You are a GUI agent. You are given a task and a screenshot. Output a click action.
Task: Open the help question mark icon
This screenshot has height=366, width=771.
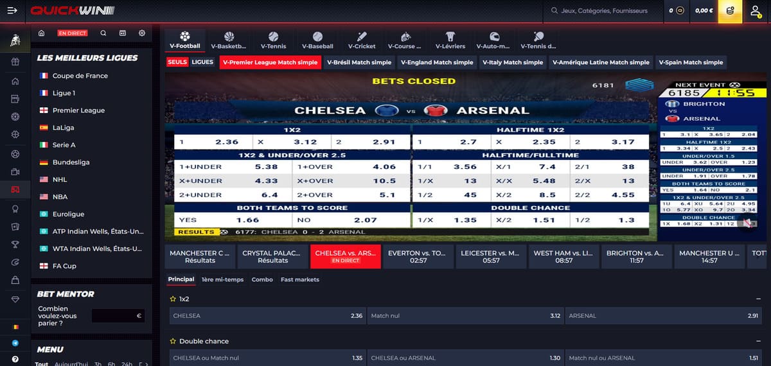pos(15,360)
